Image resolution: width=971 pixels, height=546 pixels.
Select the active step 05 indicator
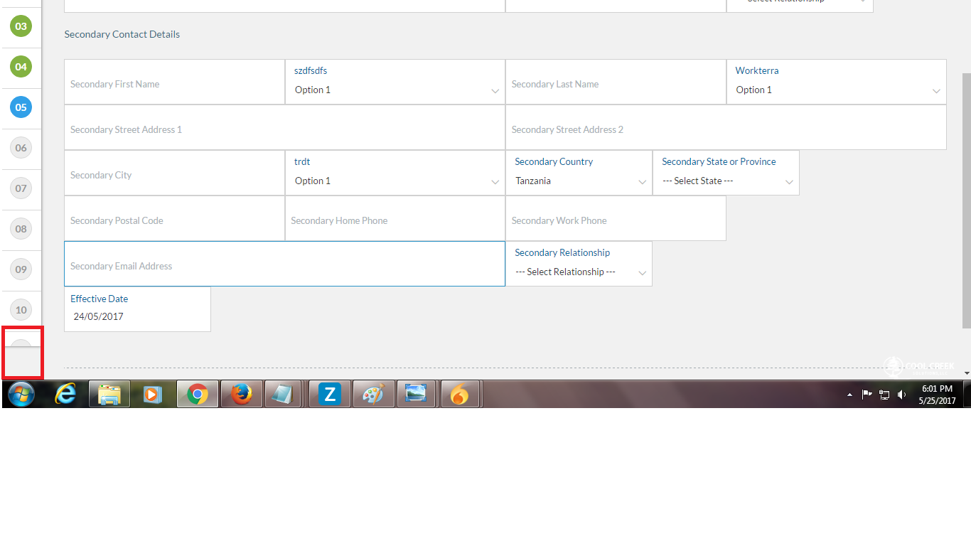pos(21,107)
